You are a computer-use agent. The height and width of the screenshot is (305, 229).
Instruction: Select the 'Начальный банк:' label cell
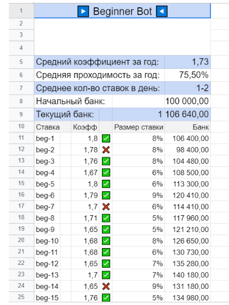pos(73,101)
